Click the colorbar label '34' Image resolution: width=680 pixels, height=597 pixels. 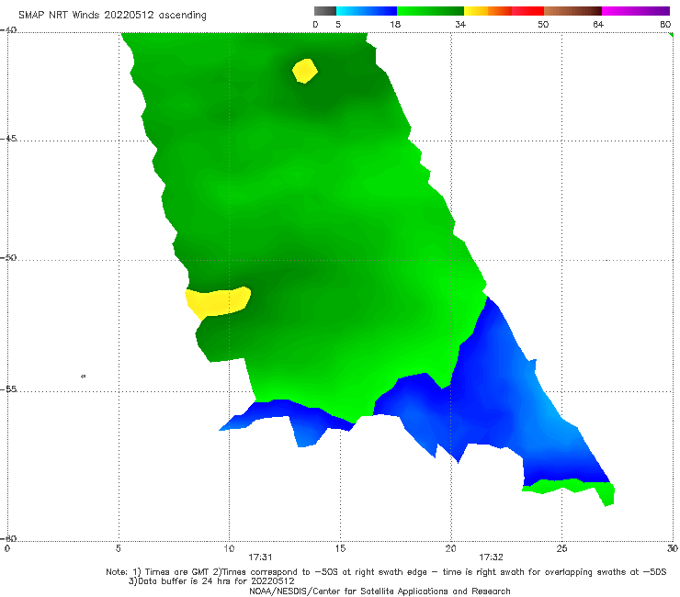[460, 25]
